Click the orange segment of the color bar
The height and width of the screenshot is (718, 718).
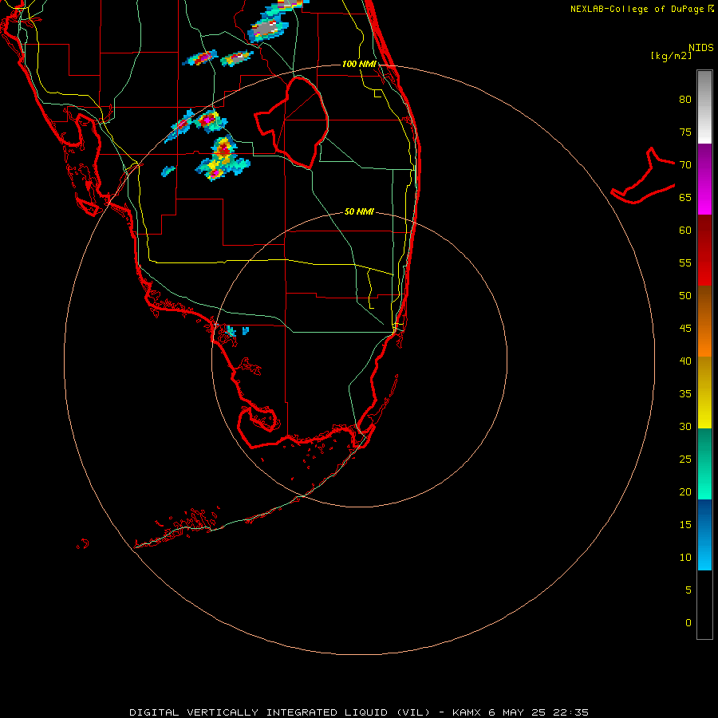coord(704,339)
